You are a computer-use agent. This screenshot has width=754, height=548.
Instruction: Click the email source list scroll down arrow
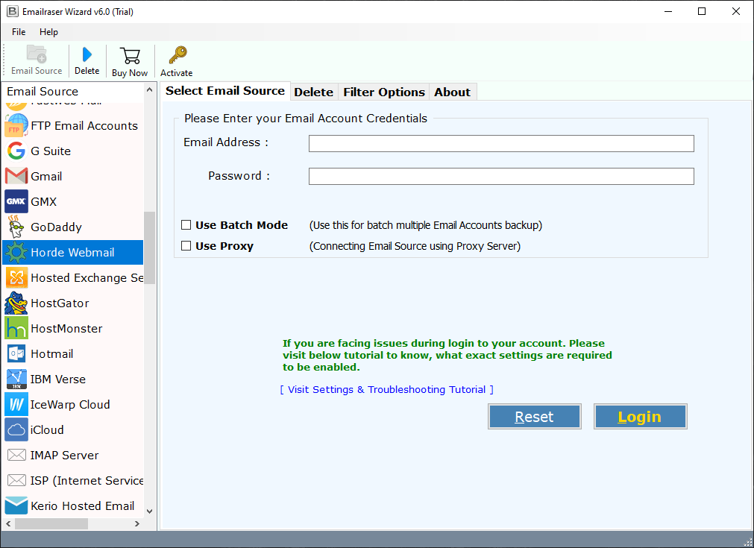(150, 511)
